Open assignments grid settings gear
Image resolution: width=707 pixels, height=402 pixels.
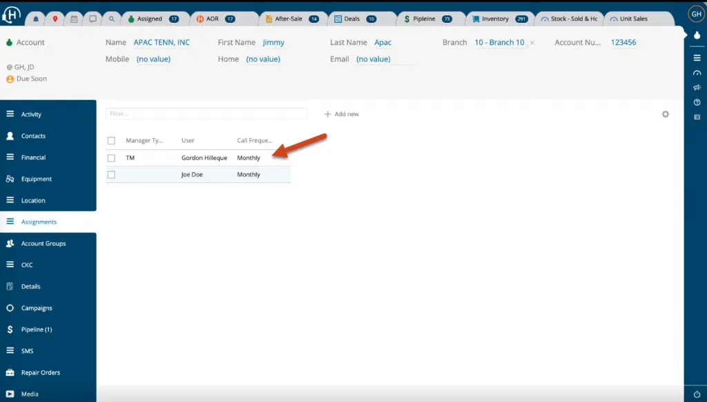click(665, 114)
